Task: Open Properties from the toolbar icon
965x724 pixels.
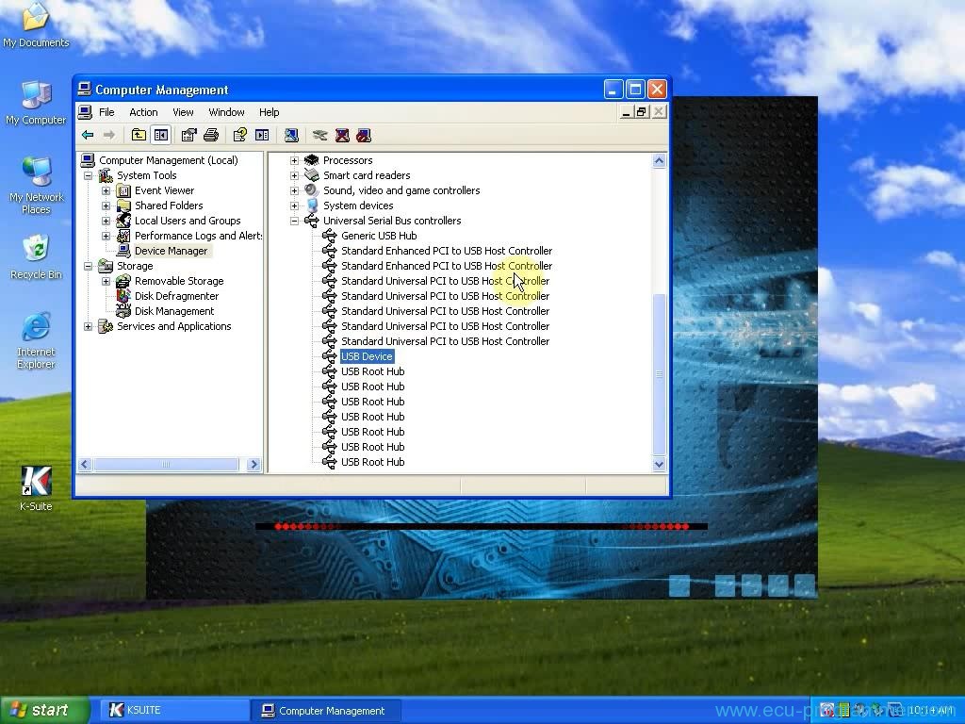Action: pyautogui.click(x=188, y=136)
